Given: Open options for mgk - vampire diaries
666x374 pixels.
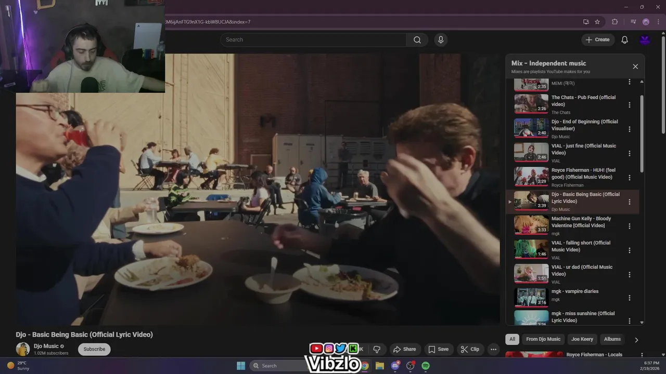Looking at the screenshot, I should point(630,298).
